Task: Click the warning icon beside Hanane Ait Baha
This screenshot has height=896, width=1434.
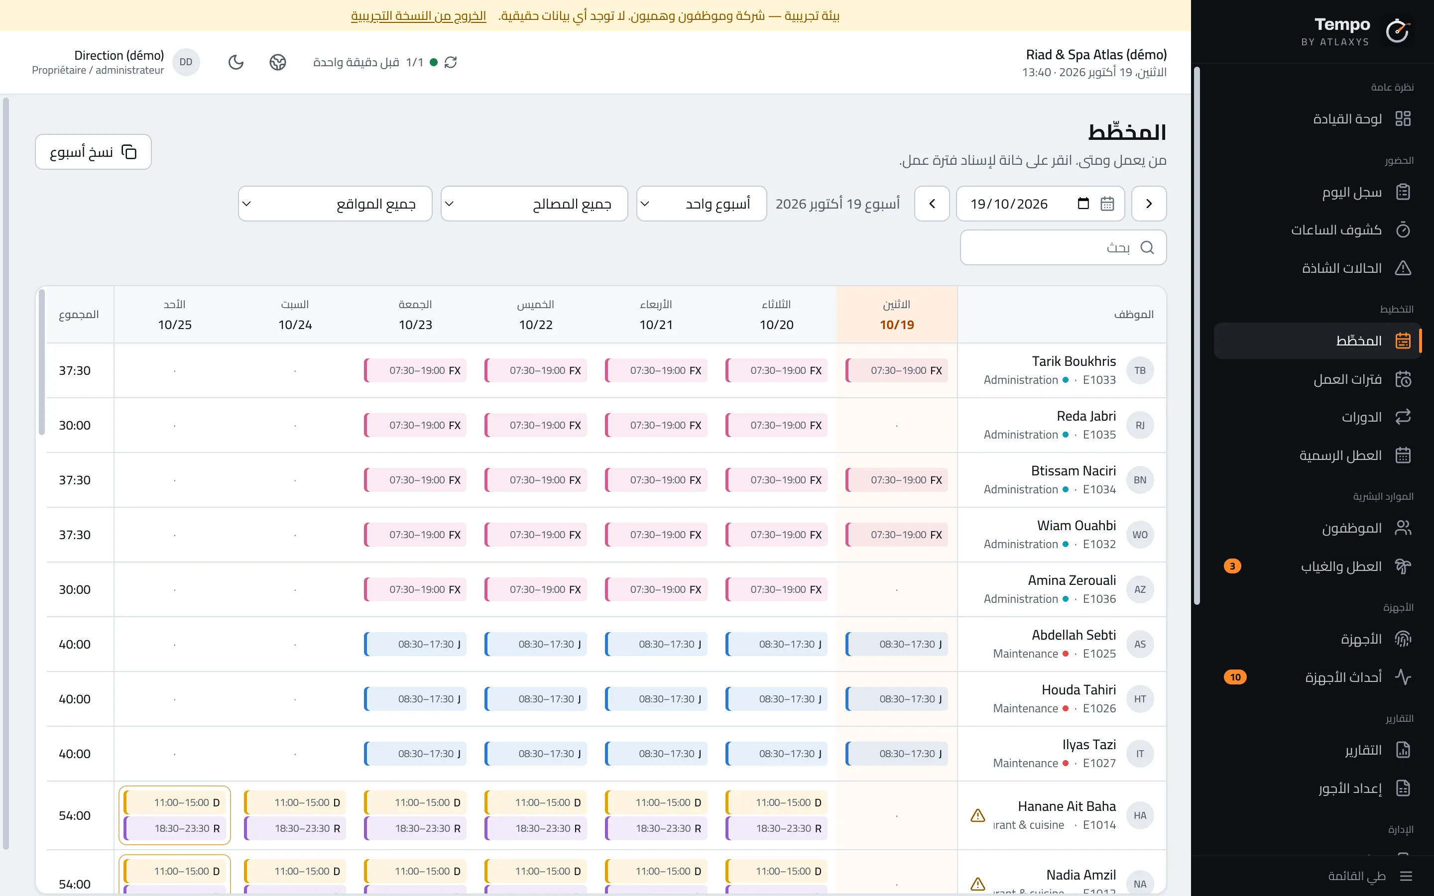Action: [978, 816]
